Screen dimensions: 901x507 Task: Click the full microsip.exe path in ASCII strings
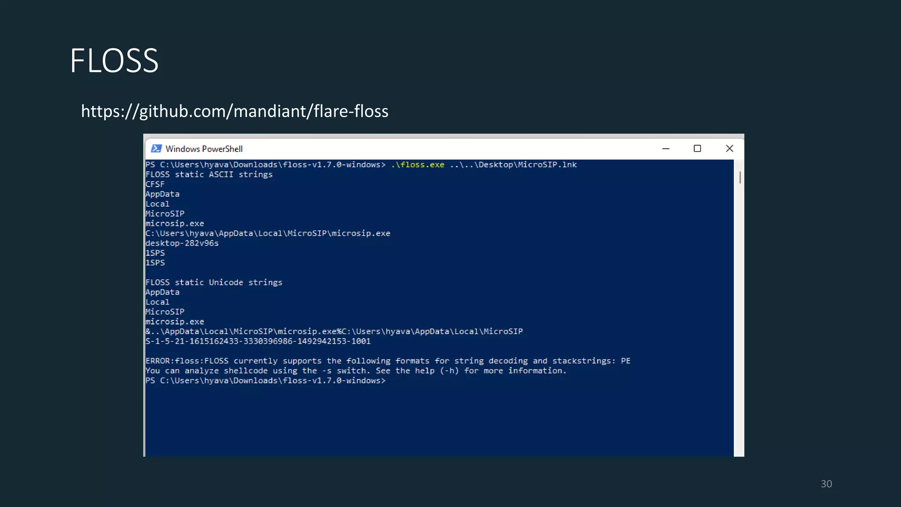pos(268,233)
